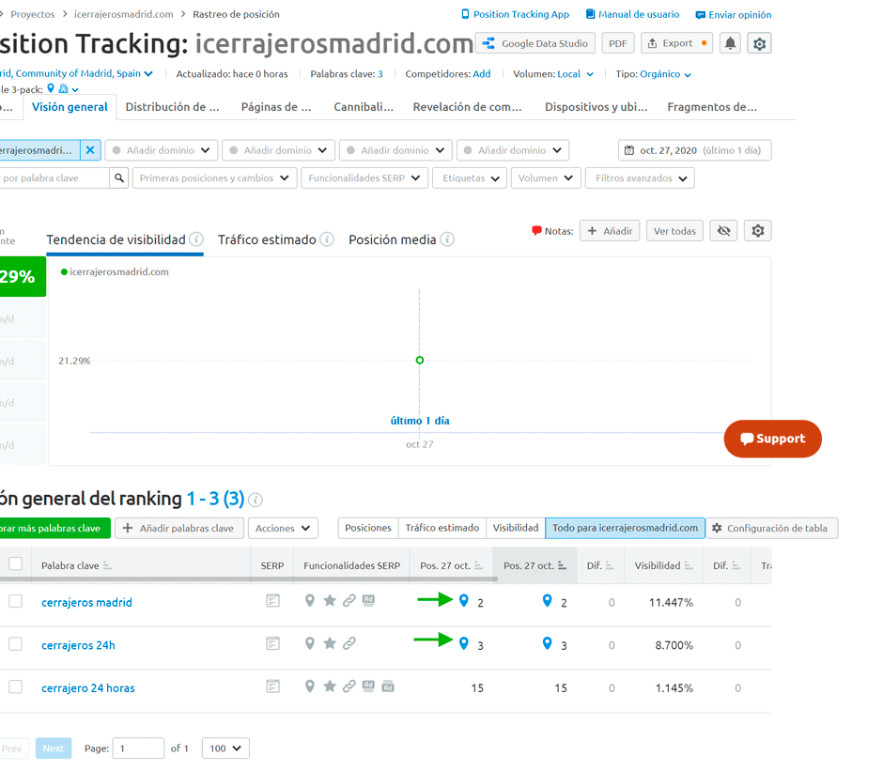The image size is (883, 771).
Task: Remove icerrajerosmadrid domain with X icon
Action: 90,150
